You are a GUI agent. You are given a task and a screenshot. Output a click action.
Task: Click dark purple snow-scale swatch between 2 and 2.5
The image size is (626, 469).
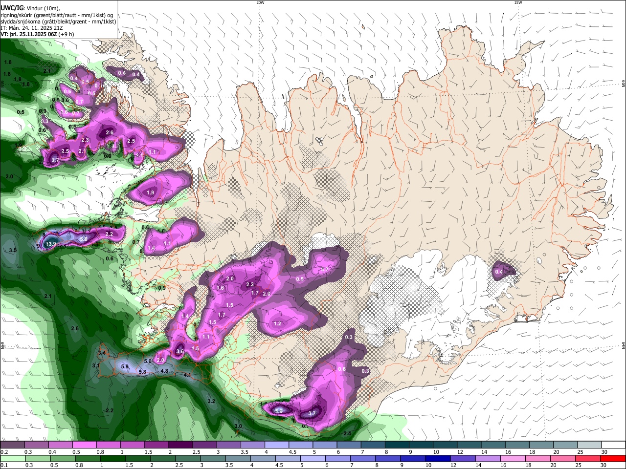tap(180, 445)
